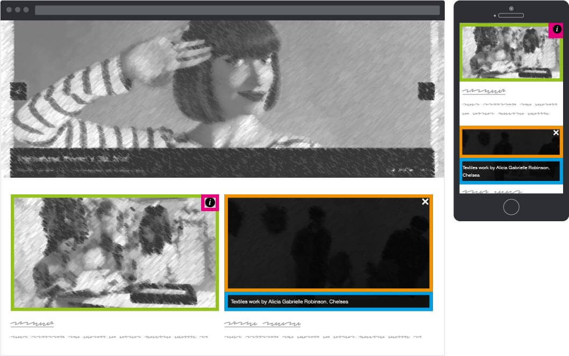Click the dark caption bar on hero carousel
This screenshot has height=356, width=569.
click(x=222, y=162)
